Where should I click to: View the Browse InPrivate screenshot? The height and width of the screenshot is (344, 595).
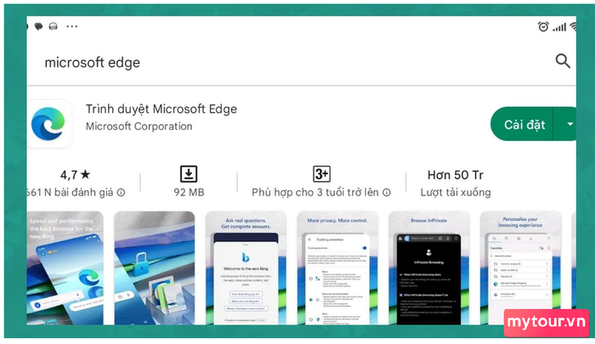(x=428, y=268)
